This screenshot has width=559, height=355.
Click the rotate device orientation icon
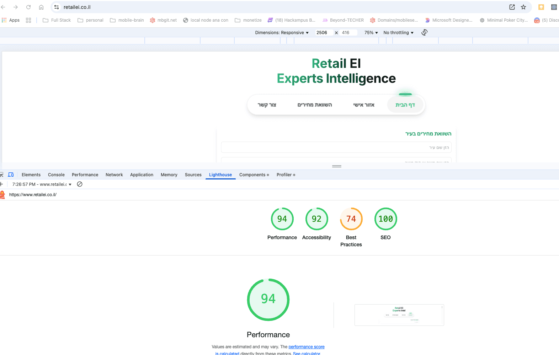424,33
